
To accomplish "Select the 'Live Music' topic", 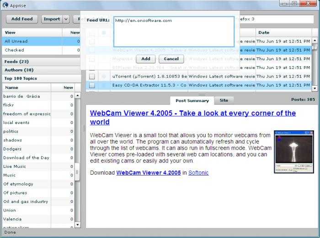I will click(x=38, y=166).
